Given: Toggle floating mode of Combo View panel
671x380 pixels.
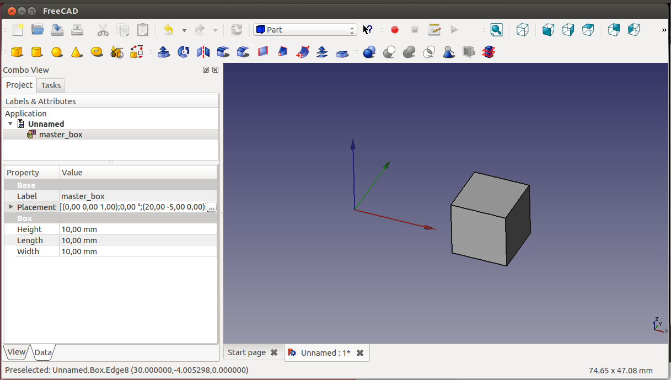Looking at the screenshot, I should click(x=206, y=70).
